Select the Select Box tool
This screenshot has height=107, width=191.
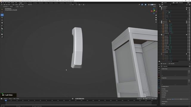pyautogui.click(x=2, y=9)
